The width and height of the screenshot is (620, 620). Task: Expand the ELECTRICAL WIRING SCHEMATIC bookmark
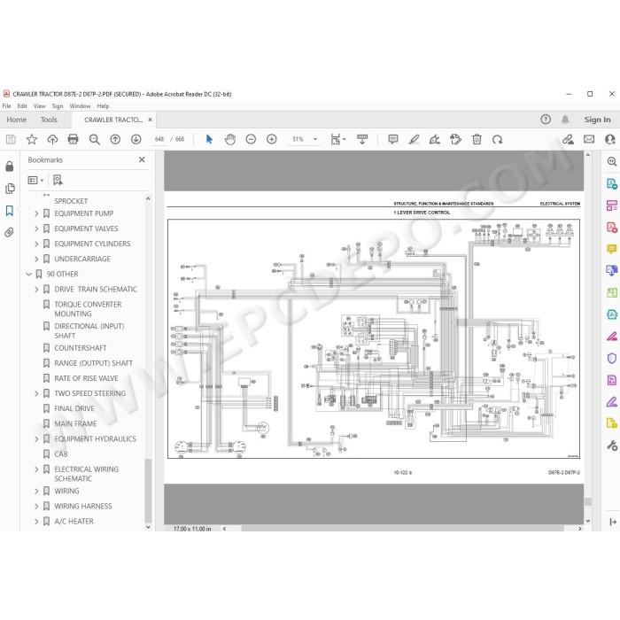[x=36, y=469]
